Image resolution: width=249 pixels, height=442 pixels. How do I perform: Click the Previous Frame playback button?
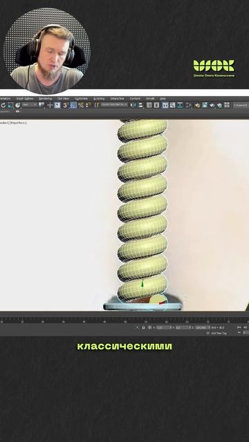pyautogui.click(x=245, y=327)
